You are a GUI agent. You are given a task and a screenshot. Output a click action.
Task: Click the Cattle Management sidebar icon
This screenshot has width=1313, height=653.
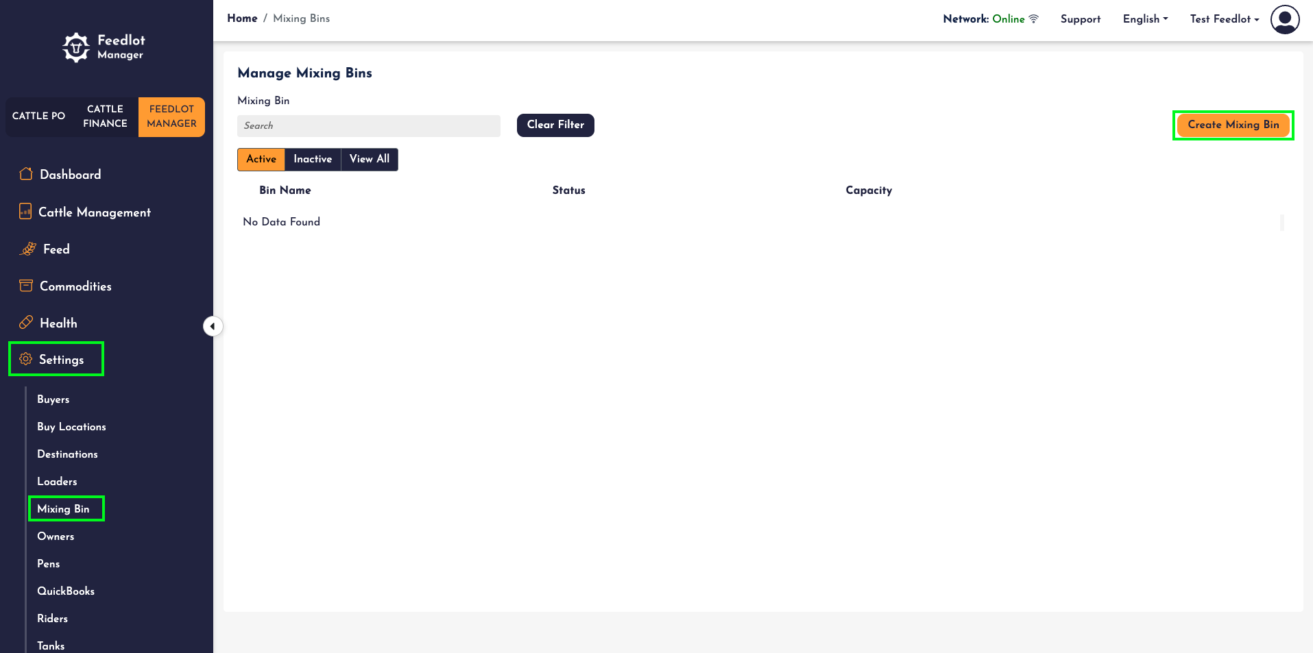[x=25, y=212]
